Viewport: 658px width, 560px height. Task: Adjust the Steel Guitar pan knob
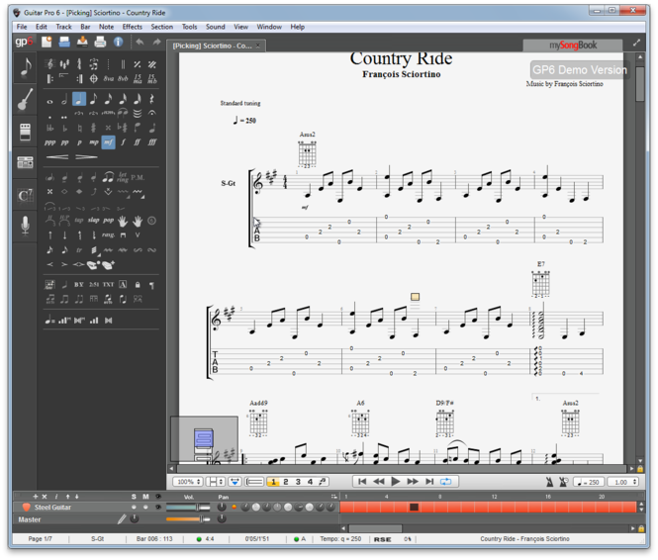point(222,508)
